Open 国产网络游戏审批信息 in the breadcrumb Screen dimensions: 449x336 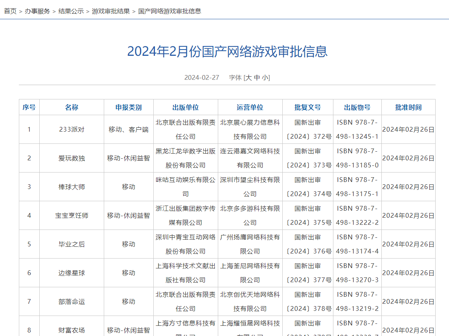point(169,11)
